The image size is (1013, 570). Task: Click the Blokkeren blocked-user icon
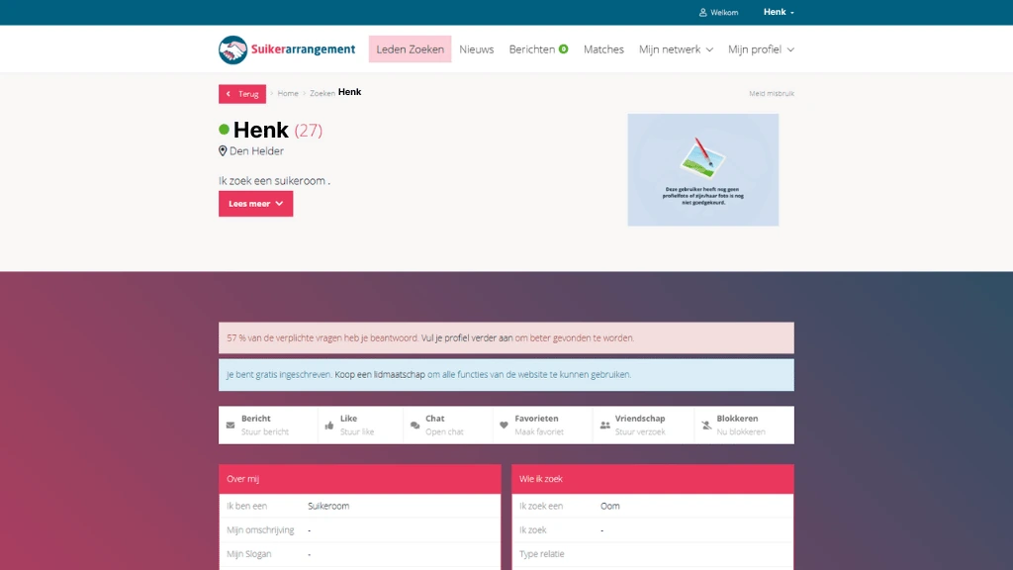(706, 426)
